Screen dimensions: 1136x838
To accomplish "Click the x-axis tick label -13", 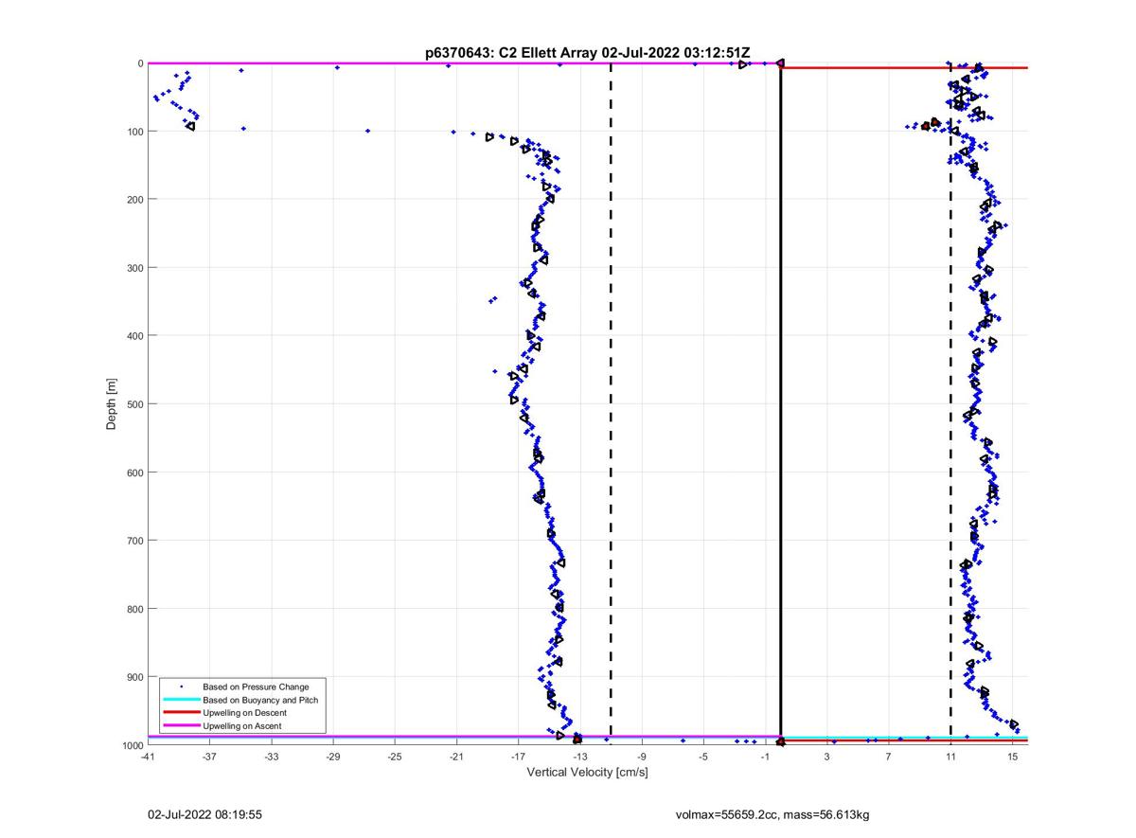I will pyautogui.click(x=579, y=757).
